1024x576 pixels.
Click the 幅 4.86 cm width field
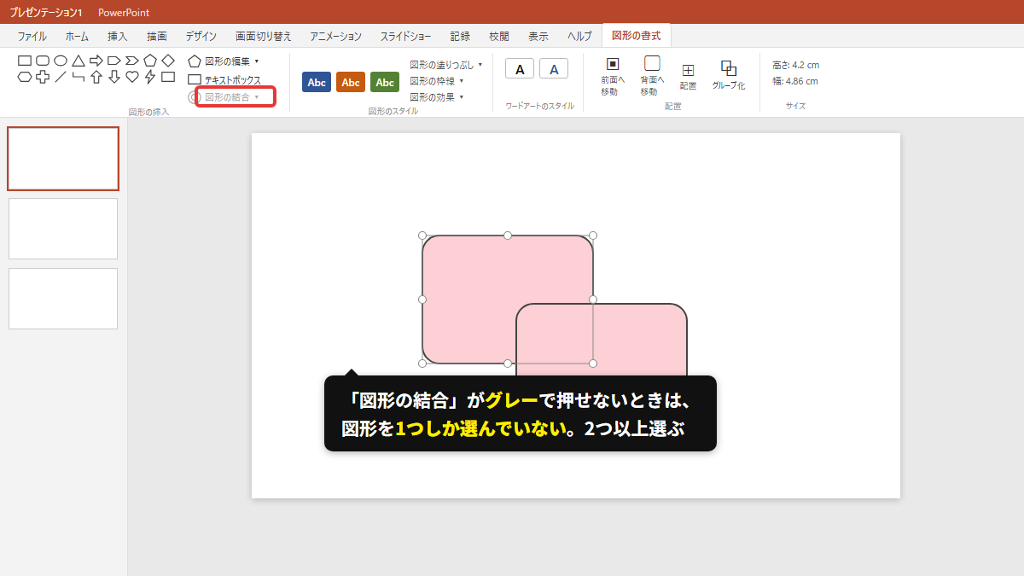[795, 82]
